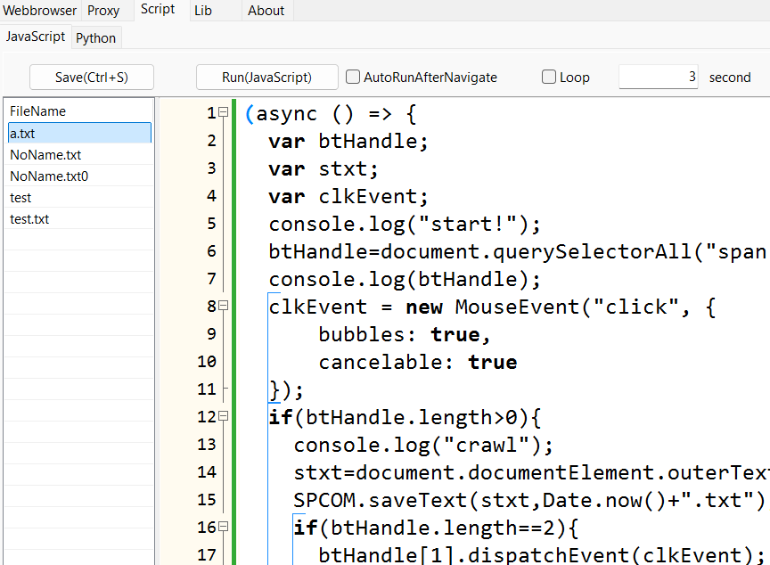Toggle the Loop checkbox
770x565 pixels.
click(x=549, y=78)
